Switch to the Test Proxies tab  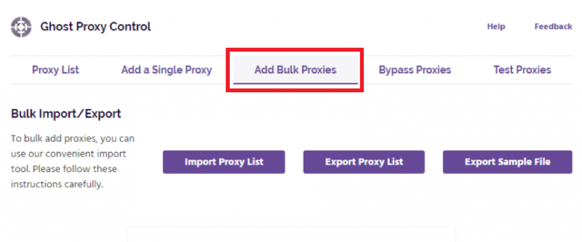pos(522,70)
